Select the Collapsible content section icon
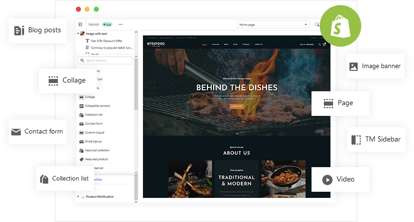Image resolution: width=414 pixels, height=222 pixels. pos(81,106)
